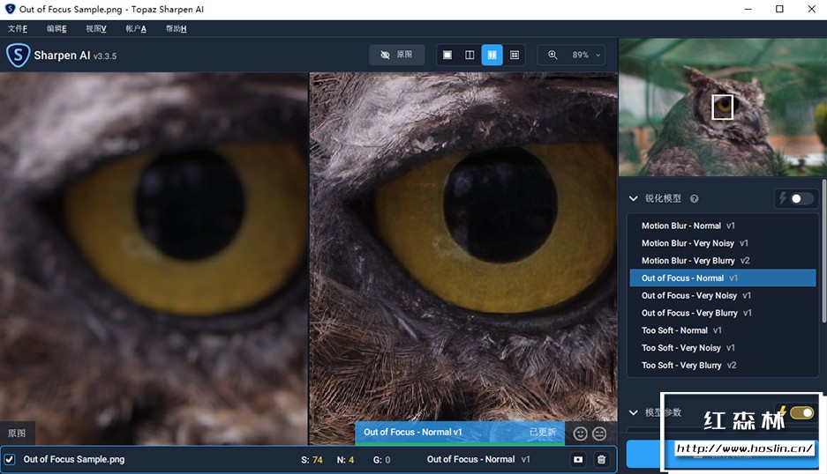Switch to the four-grid comparison view

point(515,55)
